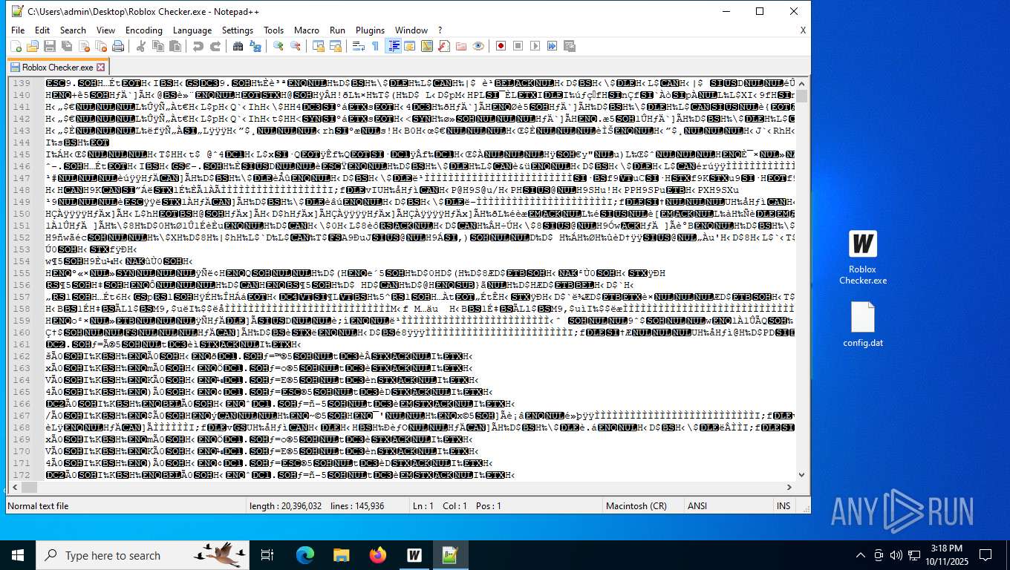Viewport: 1010px width, 570px height.
Task: Open the Search menu
Action: coord(73,30)
